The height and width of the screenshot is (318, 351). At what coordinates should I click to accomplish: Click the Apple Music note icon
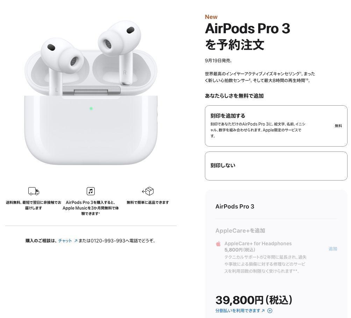pyautogui.click(x=91, y=191)
